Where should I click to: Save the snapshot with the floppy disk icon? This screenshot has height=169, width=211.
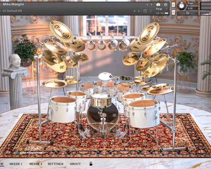[x=145, y=11]
